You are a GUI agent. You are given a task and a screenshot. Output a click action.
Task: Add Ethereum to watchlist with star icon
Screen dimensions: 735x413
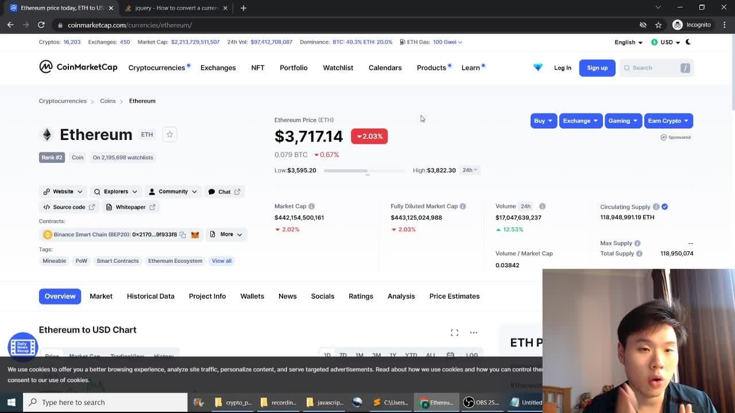169,134
